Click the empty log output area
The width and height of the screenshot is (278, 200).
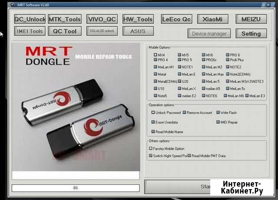point(76,175)
